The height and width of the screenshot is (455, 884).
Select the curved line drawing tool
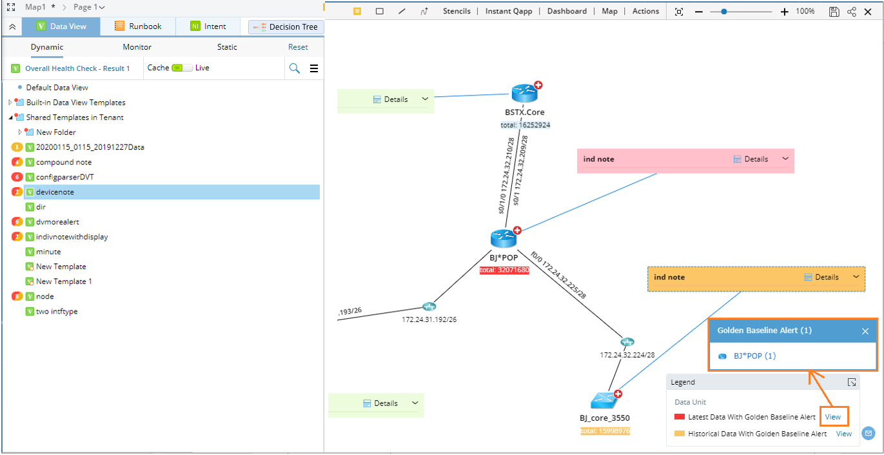[424, 11]
